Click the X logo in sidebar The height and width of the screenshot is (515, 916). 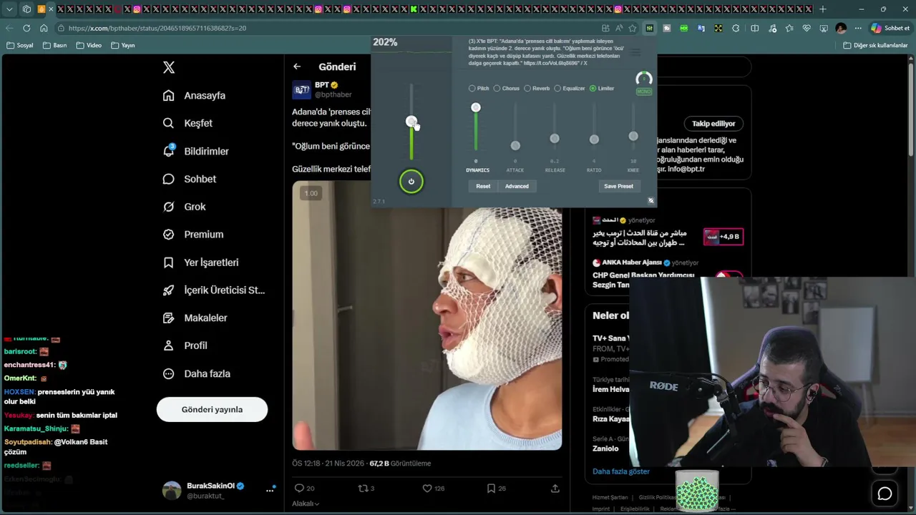169,67
